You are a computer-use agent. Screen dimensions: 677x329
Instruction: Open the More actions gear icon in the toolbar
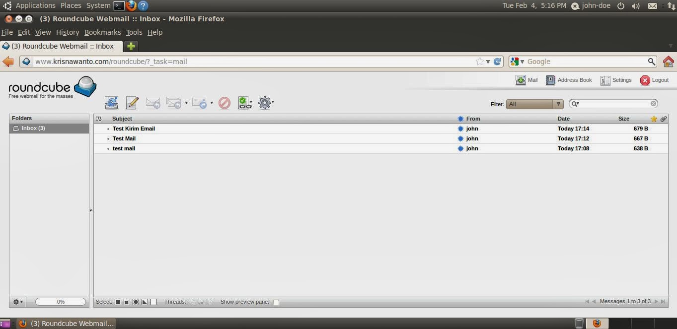point(265,103)
